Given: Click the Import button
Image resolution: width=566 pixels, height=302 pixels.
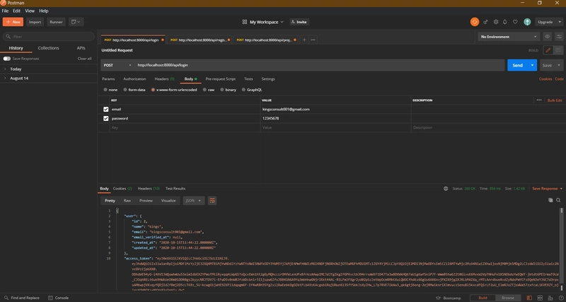Looking at the screenshot, I should coord(35,22).
